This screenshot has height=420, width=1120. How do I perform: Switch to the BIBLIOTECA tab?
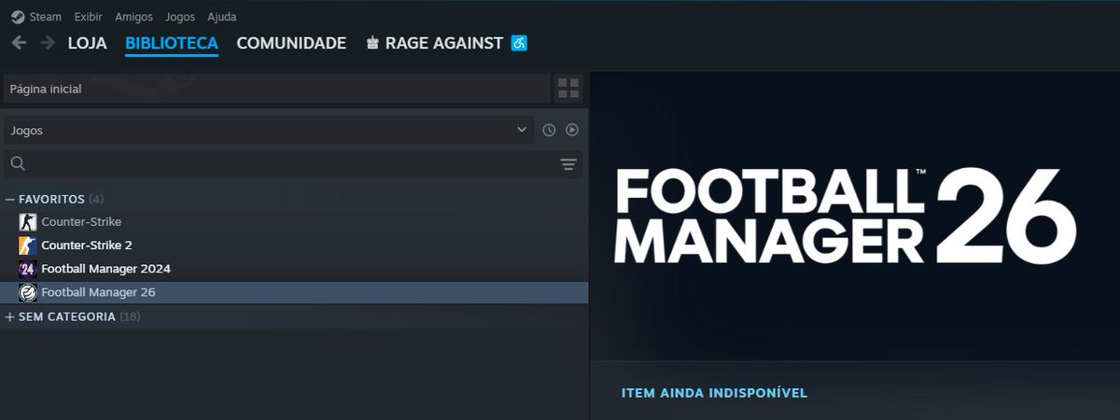pos(172,43)
